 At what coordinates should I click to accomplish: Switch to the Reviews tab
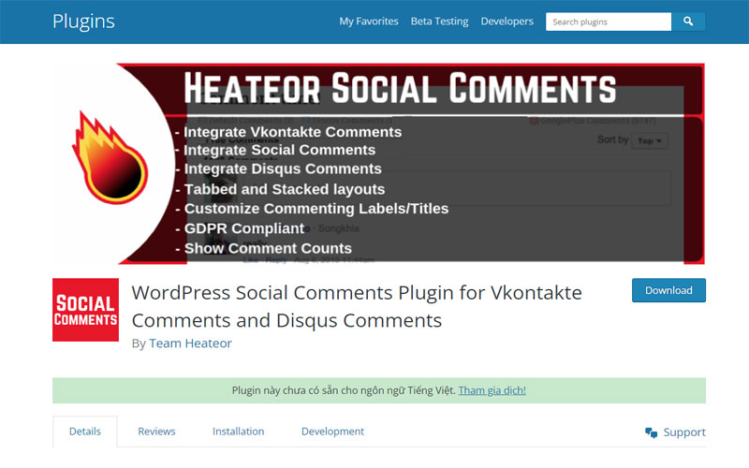[156, 431]
